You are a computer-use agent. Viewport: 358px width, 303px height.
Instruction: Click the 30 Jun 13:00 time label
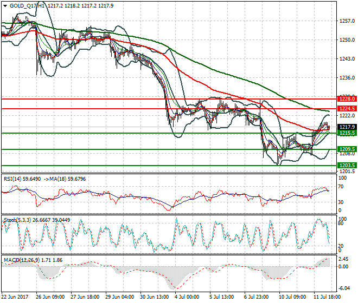[x=154, y=297]
